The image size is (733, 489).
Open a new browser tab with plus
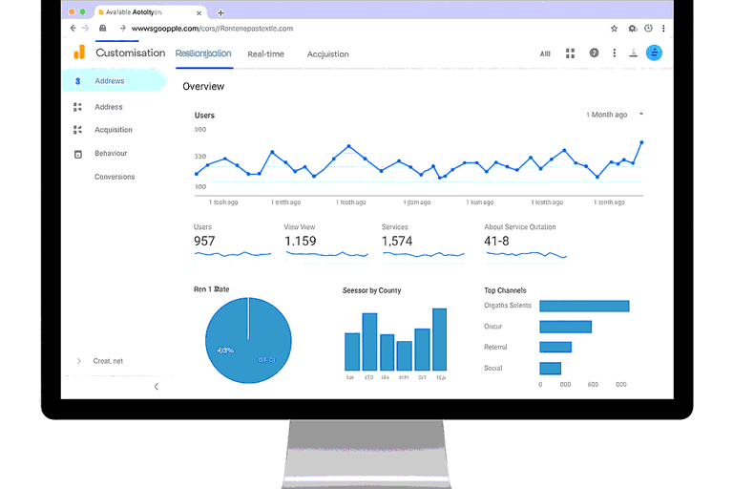point(220,12)
